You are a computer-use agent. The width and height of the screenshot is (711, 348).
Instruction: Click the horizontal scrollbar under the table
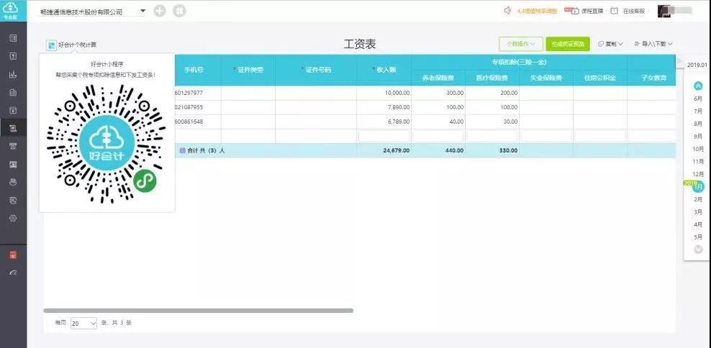point(198,311)
